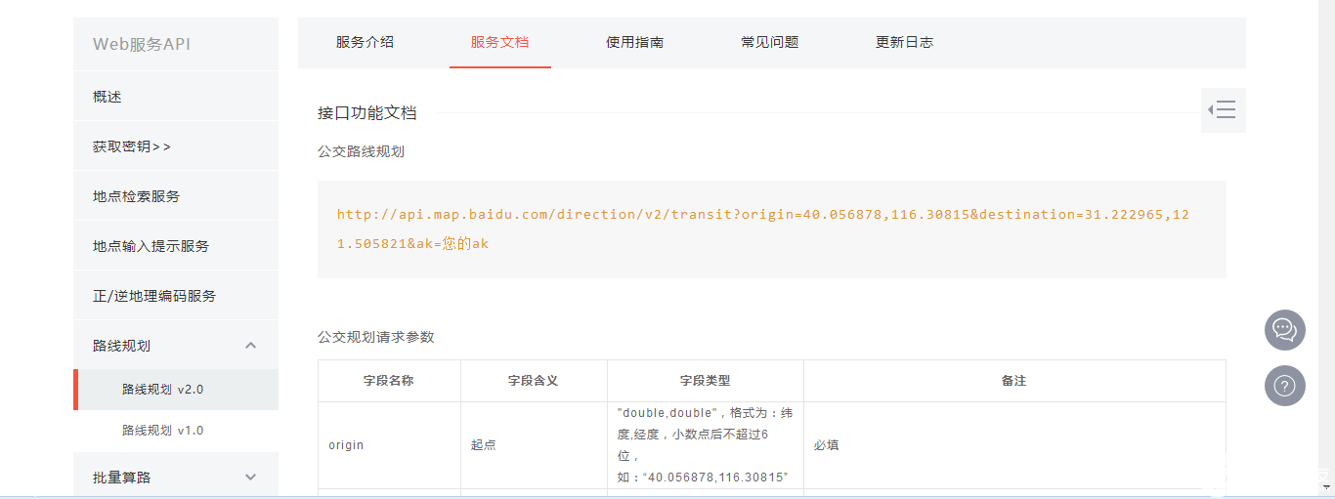Go to the 常见问题 tab
1335x499 pixels.
pyautogui.click(x=769, y=42)
